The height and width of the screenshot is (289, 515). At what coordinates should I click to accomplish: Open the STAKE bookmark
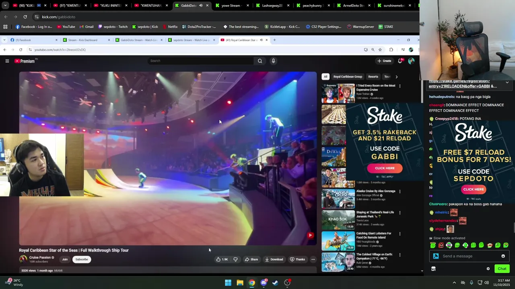[385, 27]
